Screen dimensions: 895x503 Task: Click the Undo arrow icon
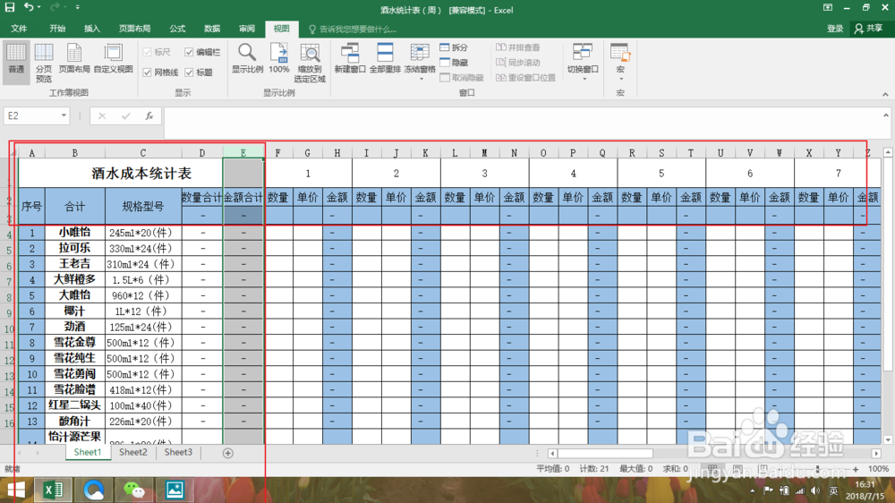(28, 7)
